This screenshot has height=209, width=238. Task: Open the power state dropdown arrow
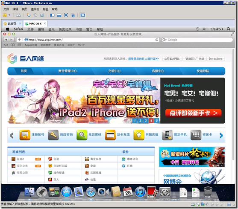pyautogui.click(x=9, y=15)
